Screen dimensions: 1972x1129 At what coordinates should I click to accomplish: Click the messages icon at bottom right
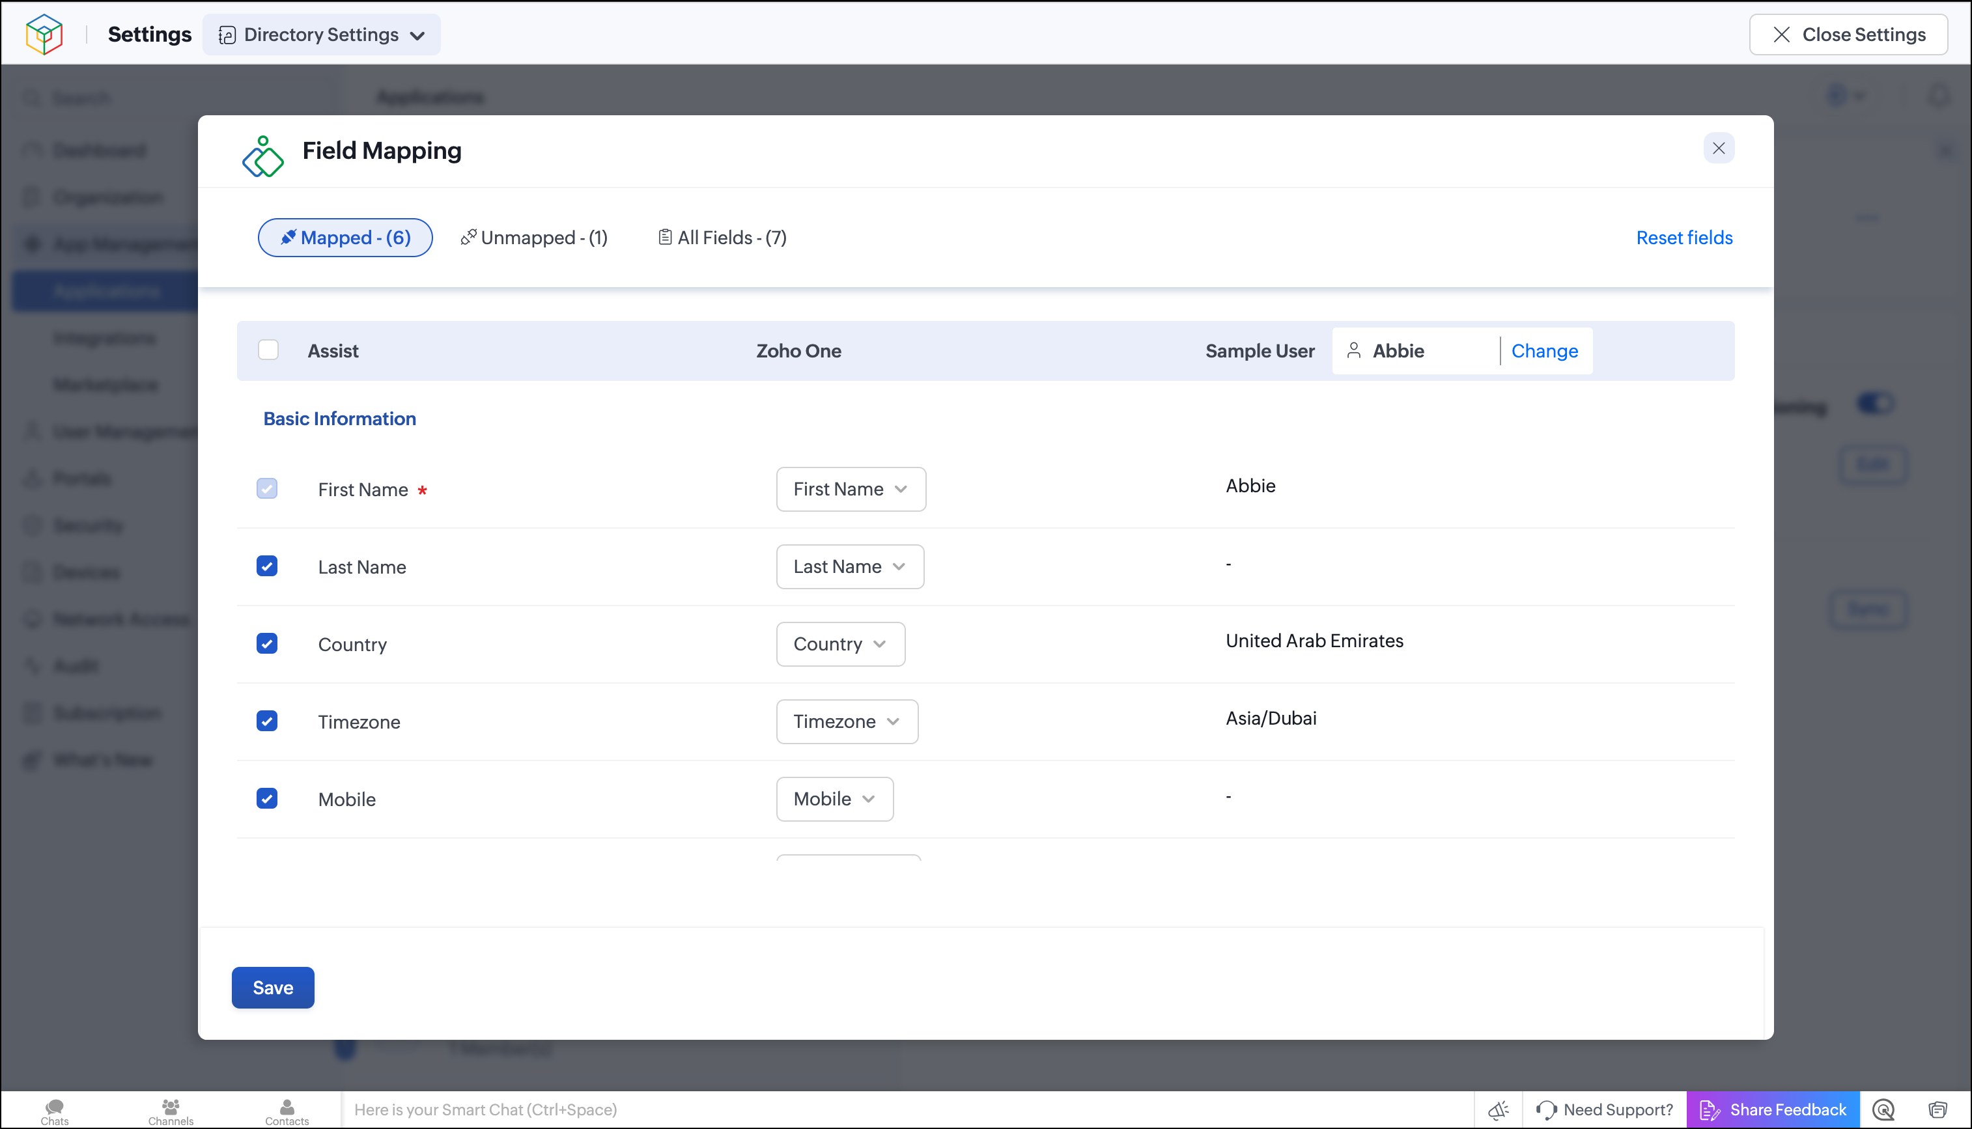tap(1938, 1109)
